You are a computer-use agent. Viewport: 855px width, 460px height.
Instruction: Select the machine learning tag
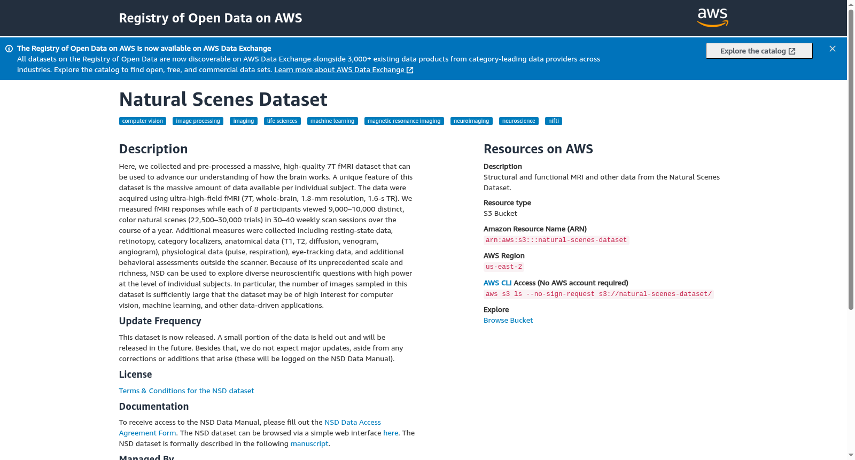[332, 121]
